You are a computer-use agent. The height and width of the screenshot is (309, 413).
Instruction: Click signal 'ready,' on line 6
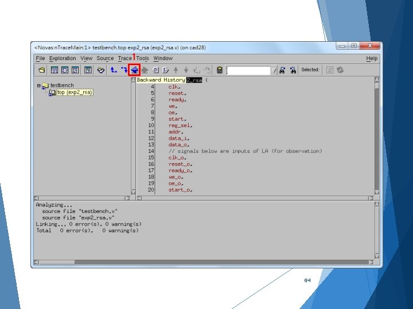click(x=177, y=100)
